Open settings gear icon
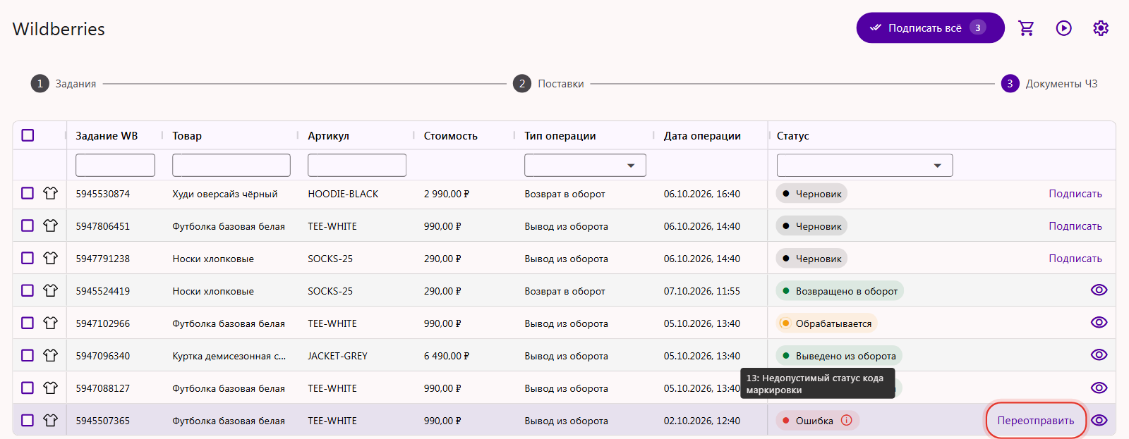 (1101, 28)
